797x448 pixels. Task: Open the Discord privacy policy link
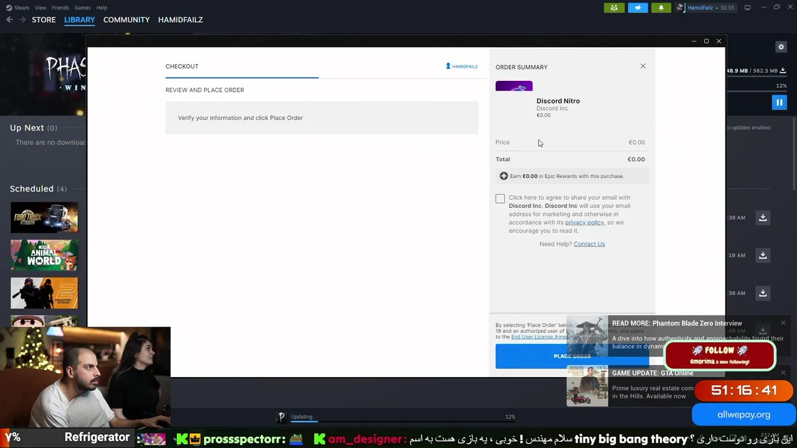[584, 222]
